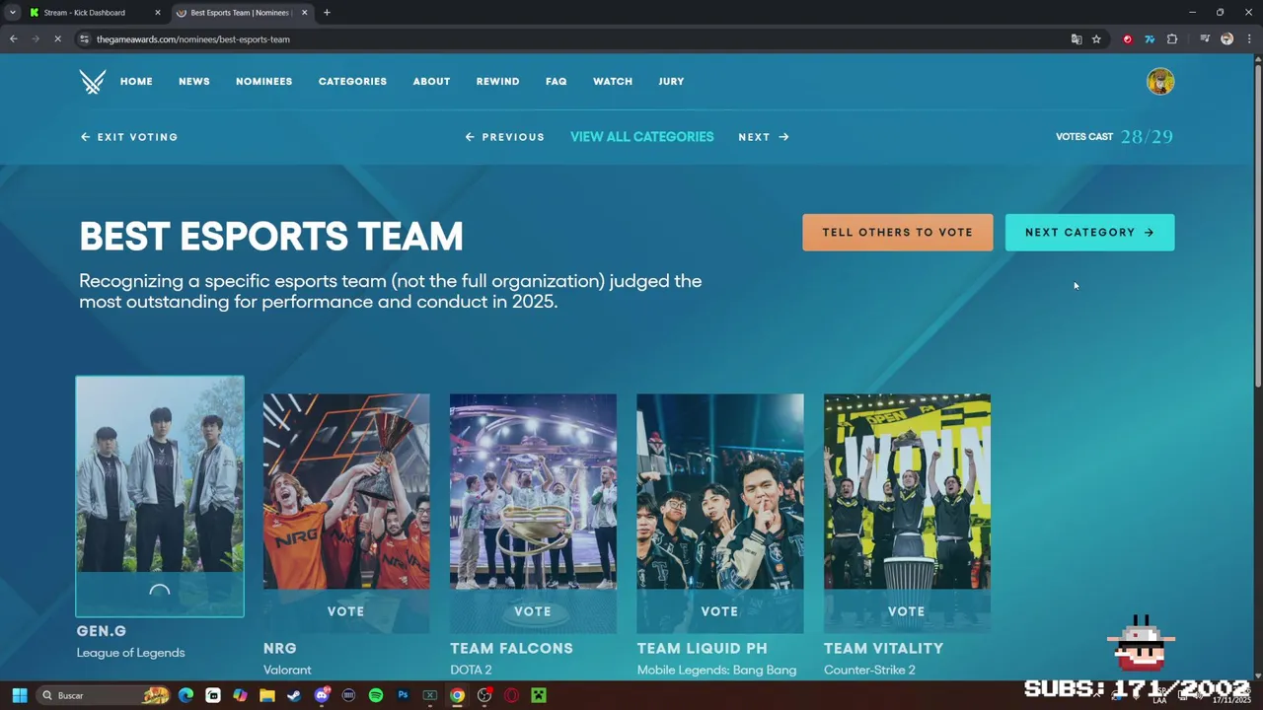Image resolution: width=1263 pixels, height=710 pixels.
Task: Click EXIT VOTING link
Action: tap(129, 137)
